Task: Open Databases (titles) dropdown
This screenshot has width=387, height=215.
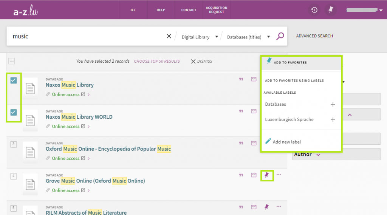Action: coord(248,37)
